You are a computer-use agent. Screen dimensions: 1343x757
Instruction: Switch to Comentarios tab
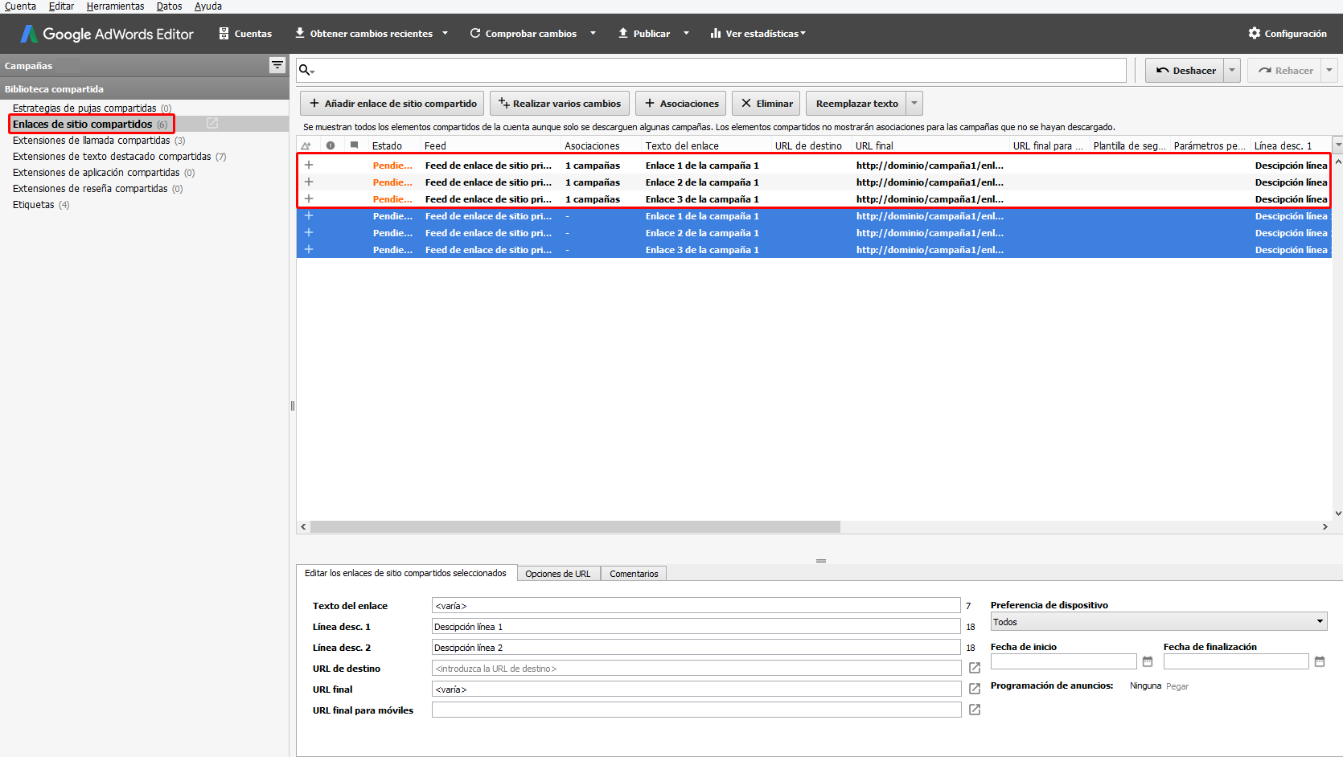(x=634, y=574)
